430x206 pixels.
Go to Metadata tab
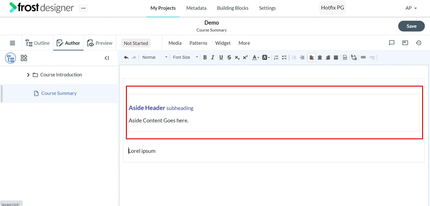click(x=196, y=8)
